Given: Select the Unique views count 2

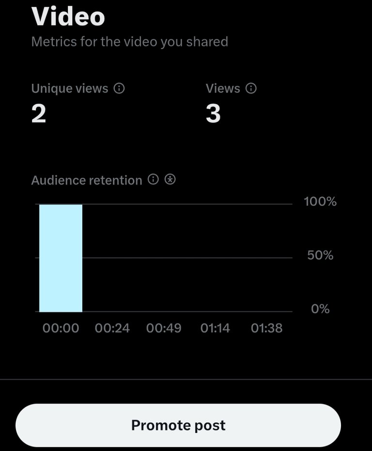Looking at the screenshot, I should [39, 113].
